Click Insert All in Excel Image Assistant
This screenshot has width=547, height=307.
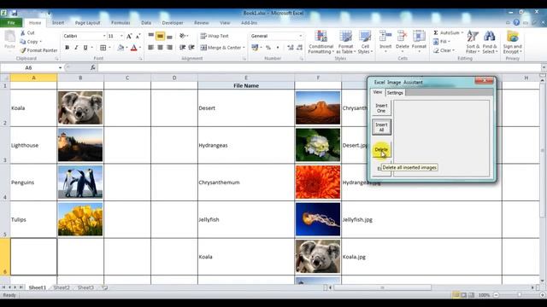click(381, 127)
